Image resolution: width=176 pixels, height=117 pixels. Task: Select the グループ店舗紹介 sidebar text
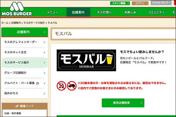(x=15, y=73)
